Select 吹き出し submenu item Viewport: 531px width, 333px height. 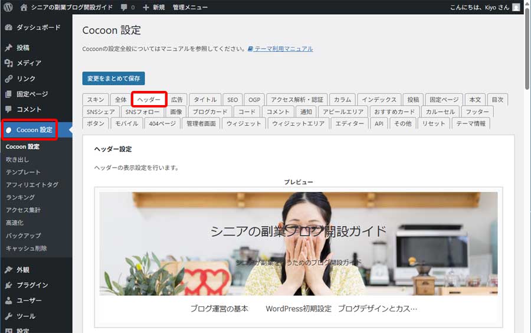tap(17, 159)
